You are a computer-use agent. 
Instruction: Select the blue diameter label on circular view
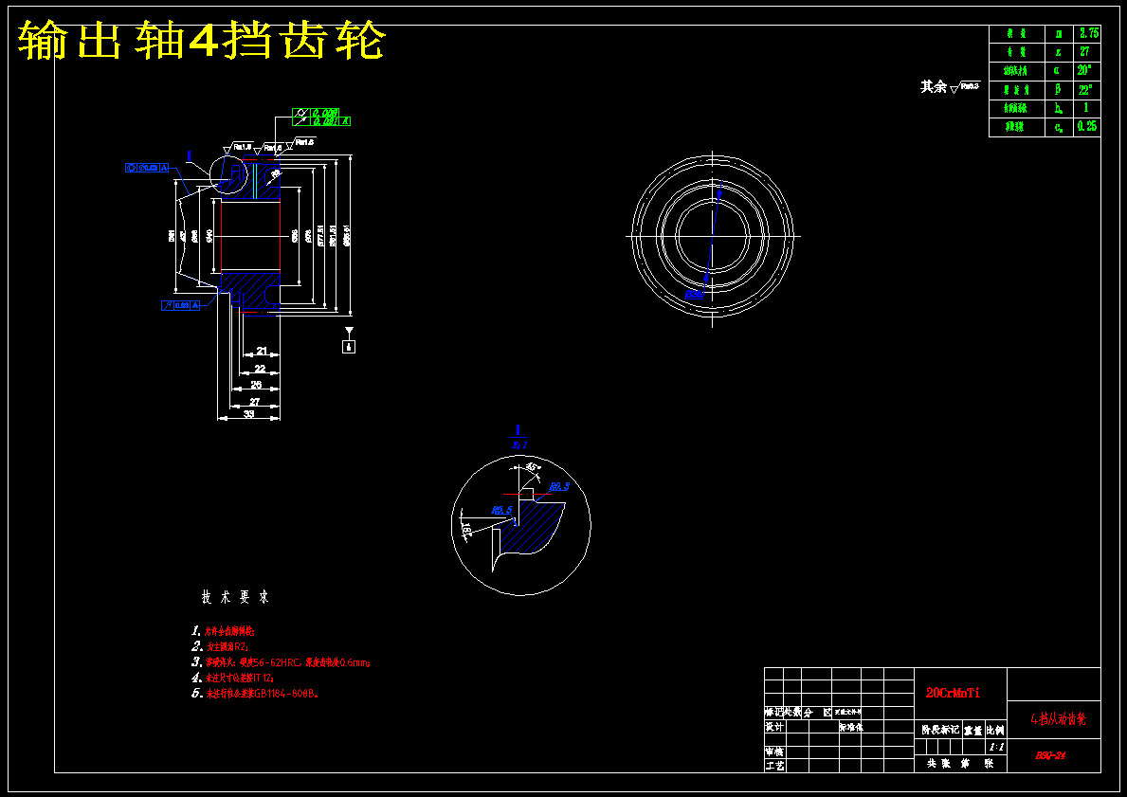pyautogui.click(x=694, y=294)
